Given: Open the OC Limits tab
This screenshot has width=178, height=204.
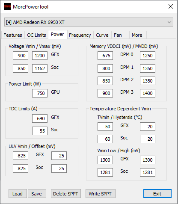Looking at the screenshot, I should coord(36,35).
